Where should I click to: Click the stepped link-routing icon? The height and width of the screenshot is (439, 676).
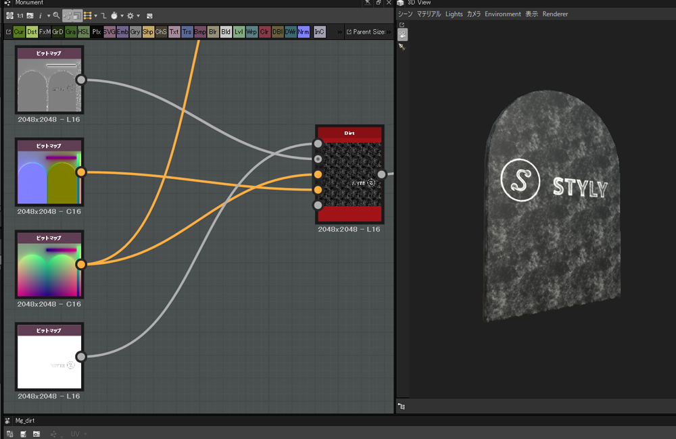coord(104,16)
